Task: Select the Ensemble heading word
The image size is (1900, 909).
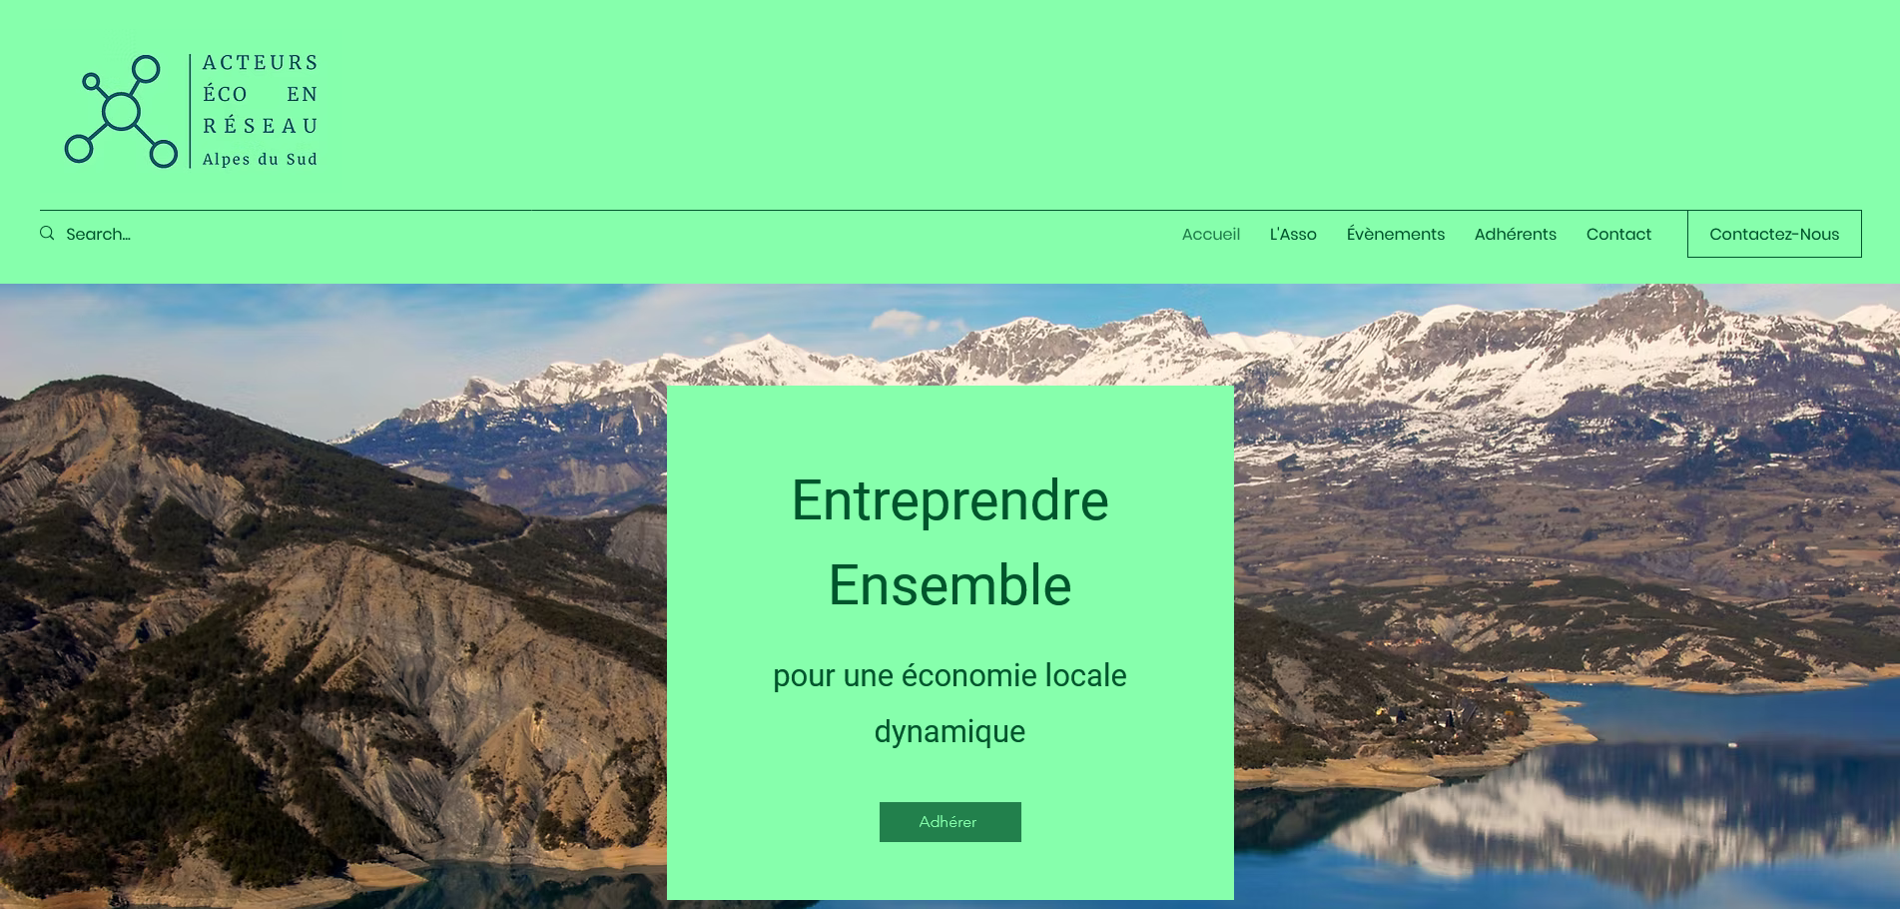Action: click(x=950, y=585)
